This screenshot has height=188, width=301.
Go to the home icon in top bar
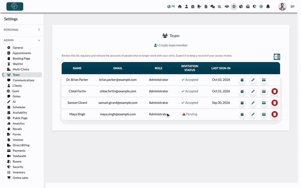point(180,6)
